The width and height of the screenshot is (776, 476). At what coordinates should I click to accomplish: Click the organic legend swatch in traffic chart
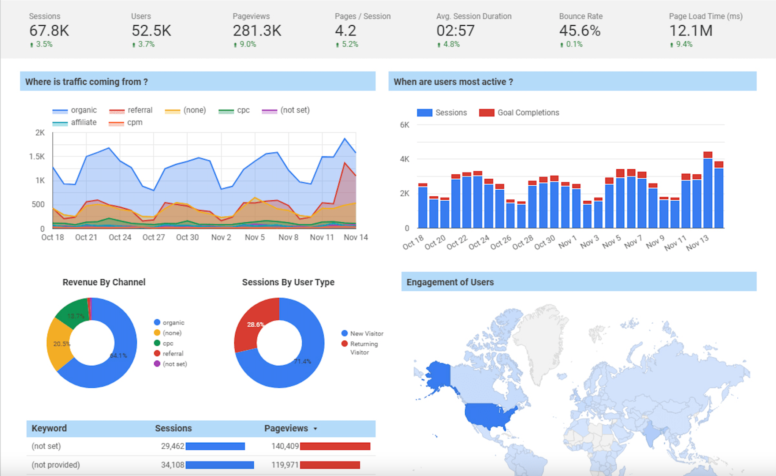(x=60, y=111)
